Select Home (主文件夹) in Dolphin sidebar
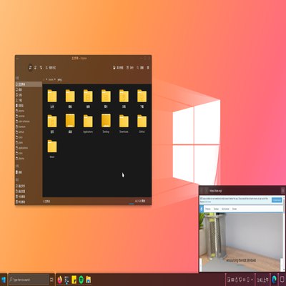Viewport: 286px width, 286px height. 29,84
